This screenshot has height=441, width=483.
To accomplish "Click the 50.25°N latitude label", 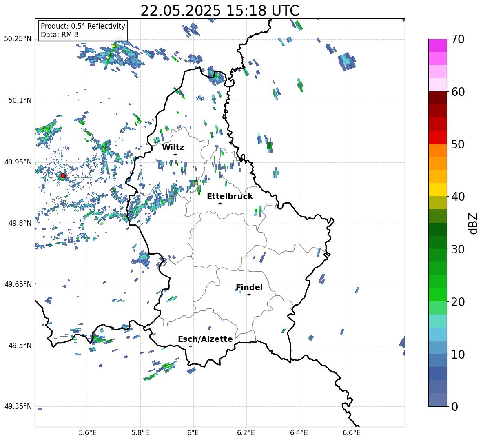I will pos(18,39).
